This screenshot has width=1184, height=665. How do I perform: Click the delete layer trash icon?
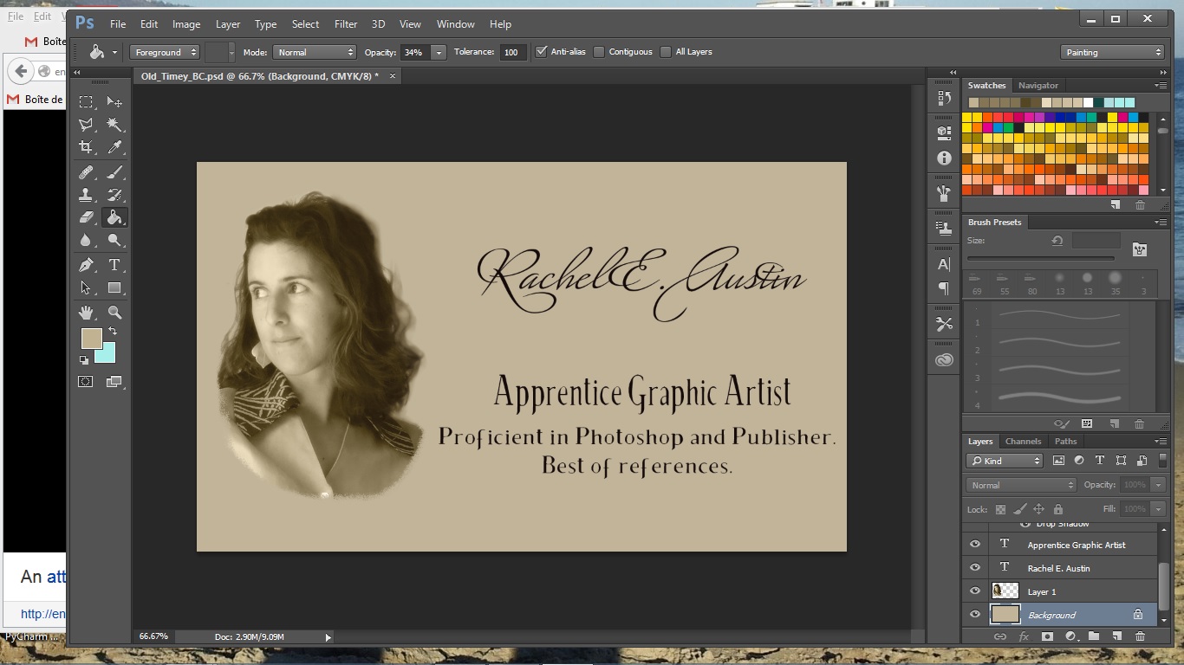(x=1140, y=636)
